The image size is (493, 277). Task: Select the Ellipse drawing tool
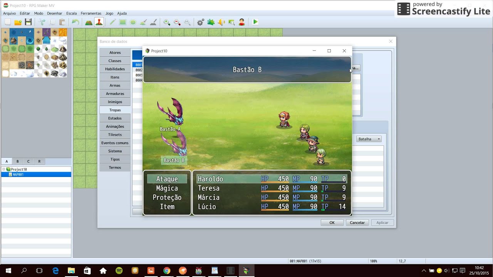[133, 22]
